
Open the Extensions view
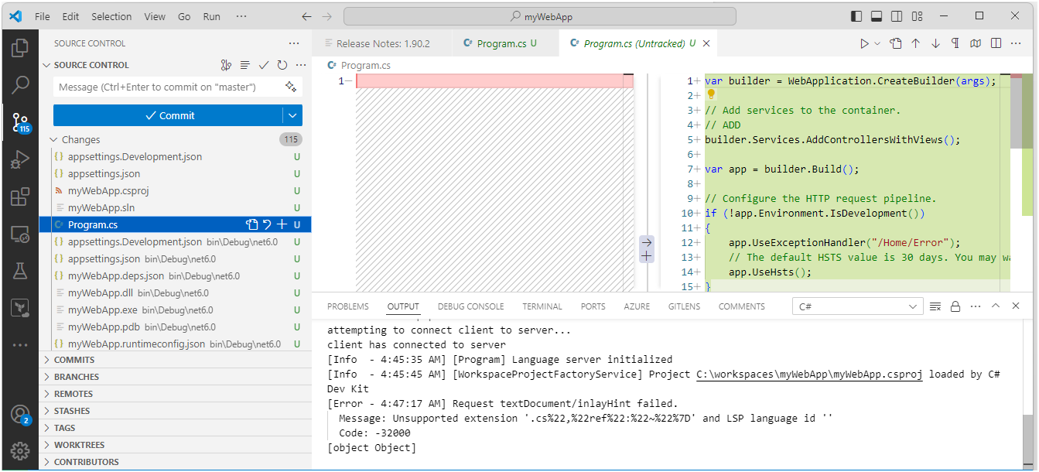pyautogui.click(x=20, y=197)
